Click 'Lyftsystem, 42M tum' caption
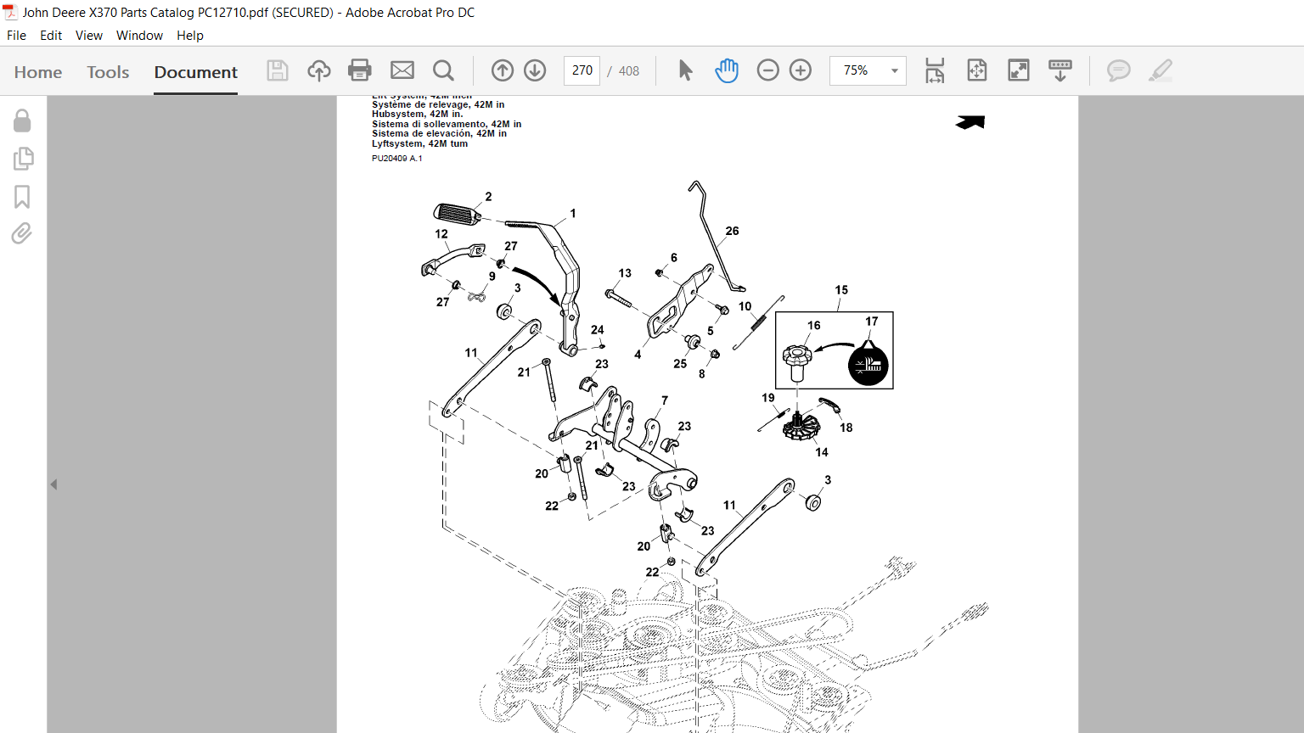 [419, 143]
